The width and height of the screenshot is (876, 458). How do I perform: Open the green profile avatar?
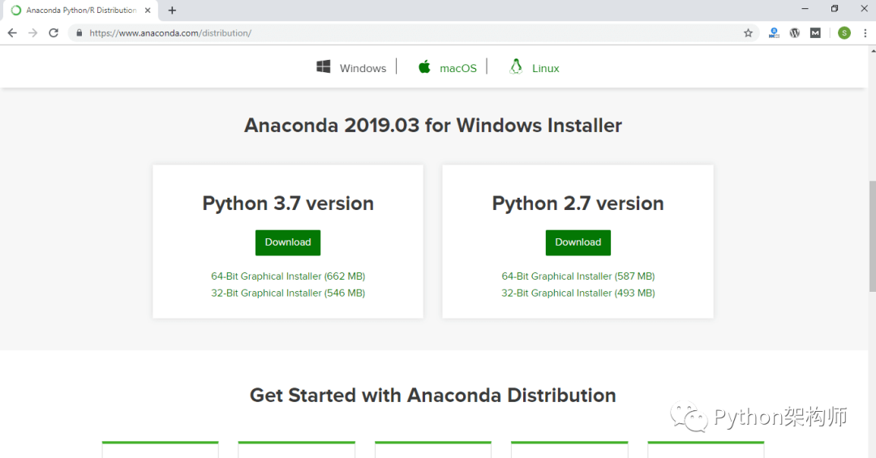click(x=844, y=33)
